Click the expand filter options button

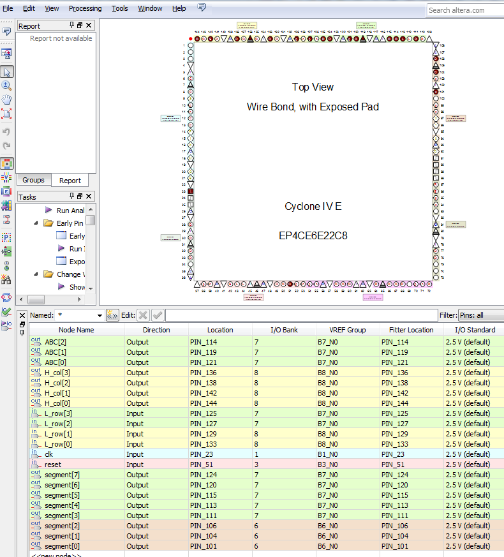(112, 315)
